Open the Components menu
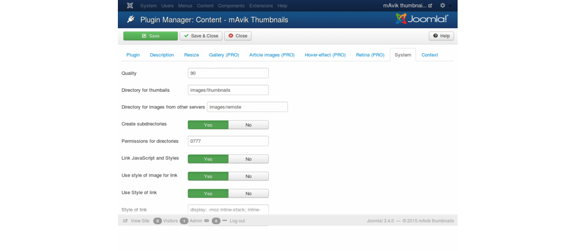 coord(231,6)
